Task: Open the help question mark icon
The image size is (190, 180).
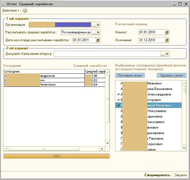Action: click(x=25, y=10)
